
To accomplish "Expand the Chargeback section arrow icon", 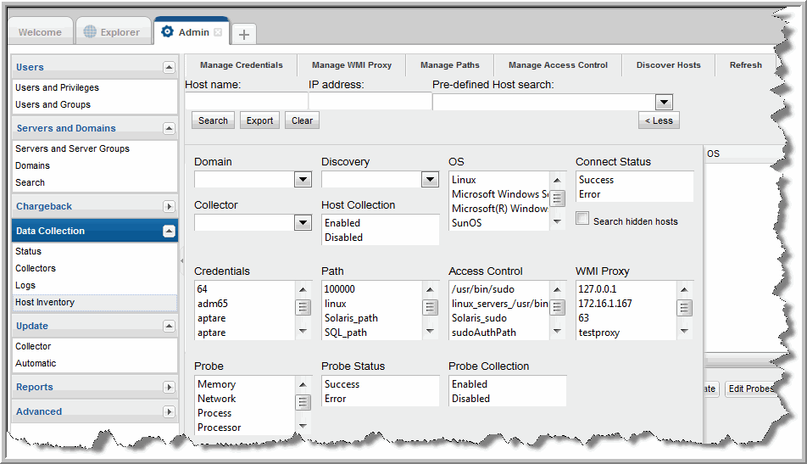I will [169, 206].
